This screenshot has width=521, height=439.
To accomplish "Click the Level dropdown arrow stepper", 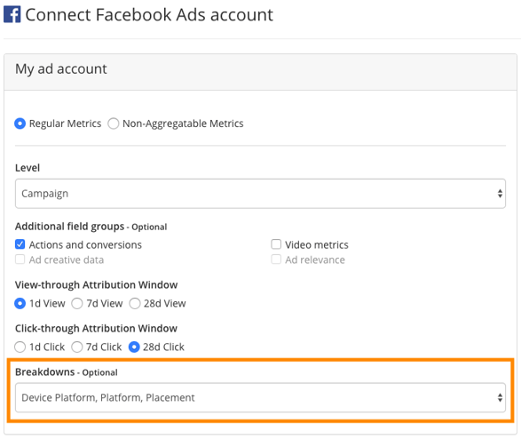I will pyautogui.click(x=500, y=194).
